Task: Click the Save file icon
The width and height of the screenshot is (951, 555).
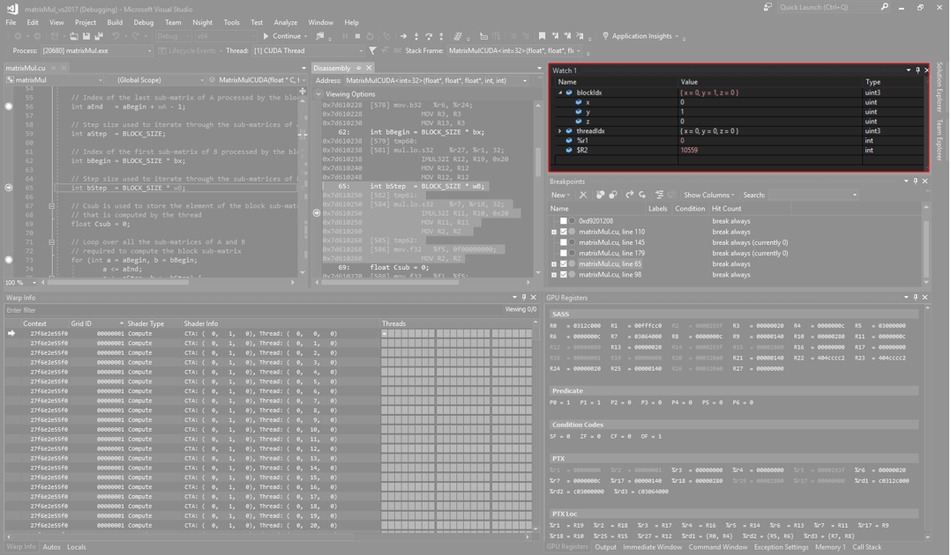Action: click(x=86, y=36)
